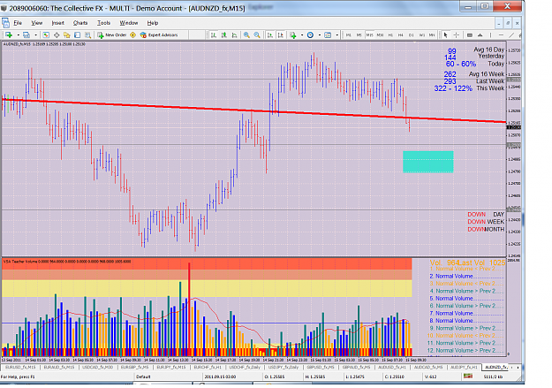Select the M15 timeframe button
Screen dimensions: 552x388
(370, 34)
